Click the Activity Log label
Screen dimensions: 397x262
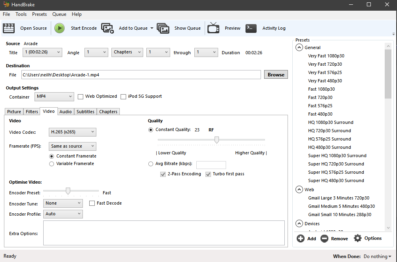[x=274, y=28]
